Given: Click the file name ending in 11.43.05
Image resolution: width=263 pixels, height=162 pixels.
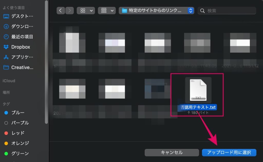Looking at the screenshot, I should click(x=198, y=66).
